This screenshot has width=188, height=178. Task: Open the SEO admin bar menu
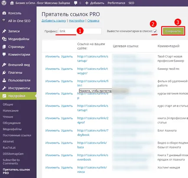pos(131,3)
